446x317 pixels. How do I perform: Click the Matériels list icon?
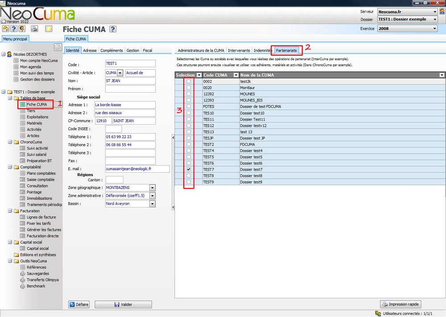(23, 123)
